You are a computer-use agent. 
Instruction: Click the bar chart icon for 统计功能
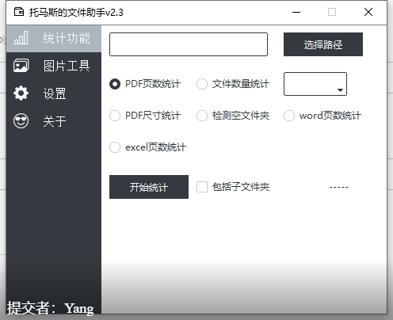pos(21,38)
